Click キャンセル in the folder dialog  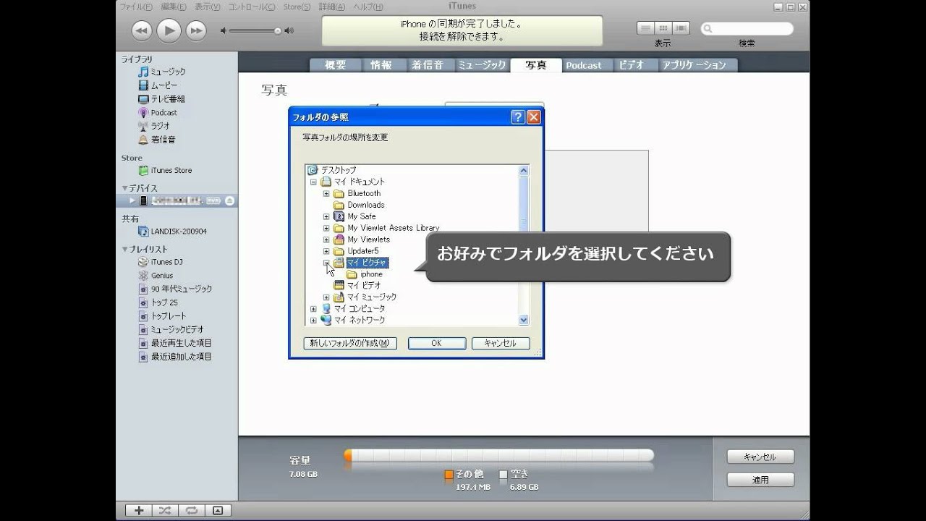tap(501, 344)
